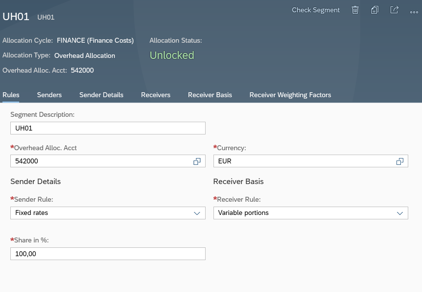This screenshot has height=292, width=422.
Task: Select the Rules tab
Action: tap(11, 95)
